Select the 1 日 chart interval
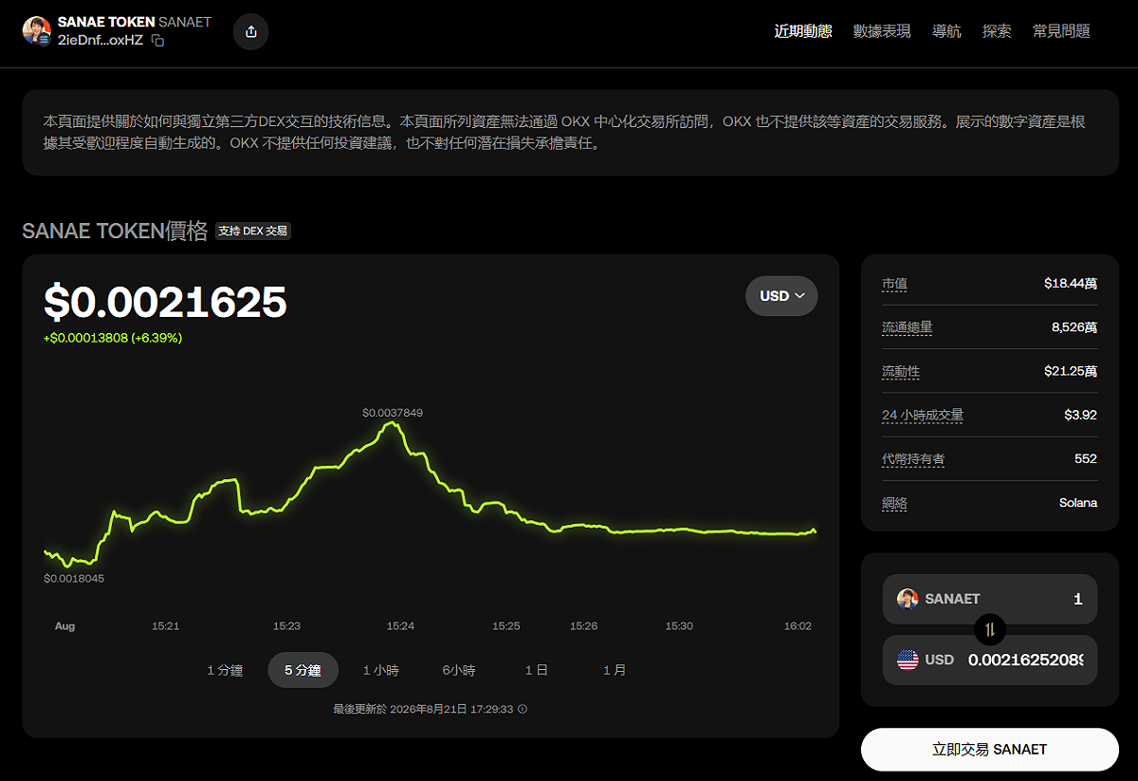The height and width of the screenshot is (781, 1138). point(537,670)
